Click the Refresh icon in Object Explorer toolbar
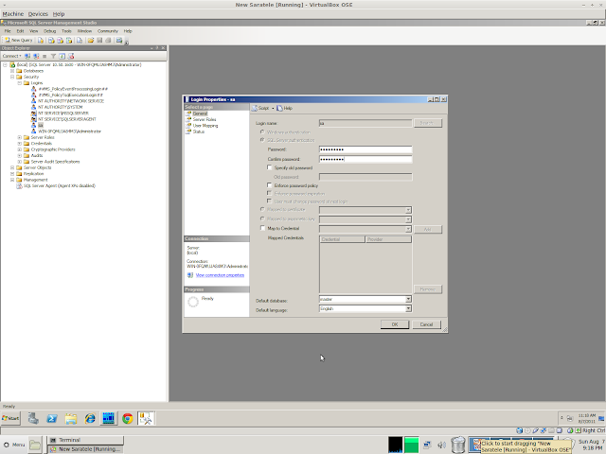 click(x=62, y=56)
